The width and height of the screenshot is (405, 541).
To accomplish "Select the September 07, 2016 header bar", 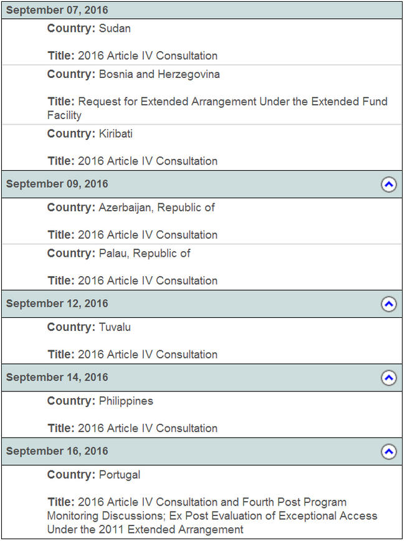I will point(202,10).
